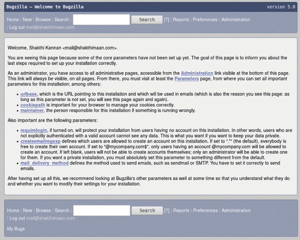Click New in the top navigation bar
300x240 pixels.
click(x=27, y=19)
